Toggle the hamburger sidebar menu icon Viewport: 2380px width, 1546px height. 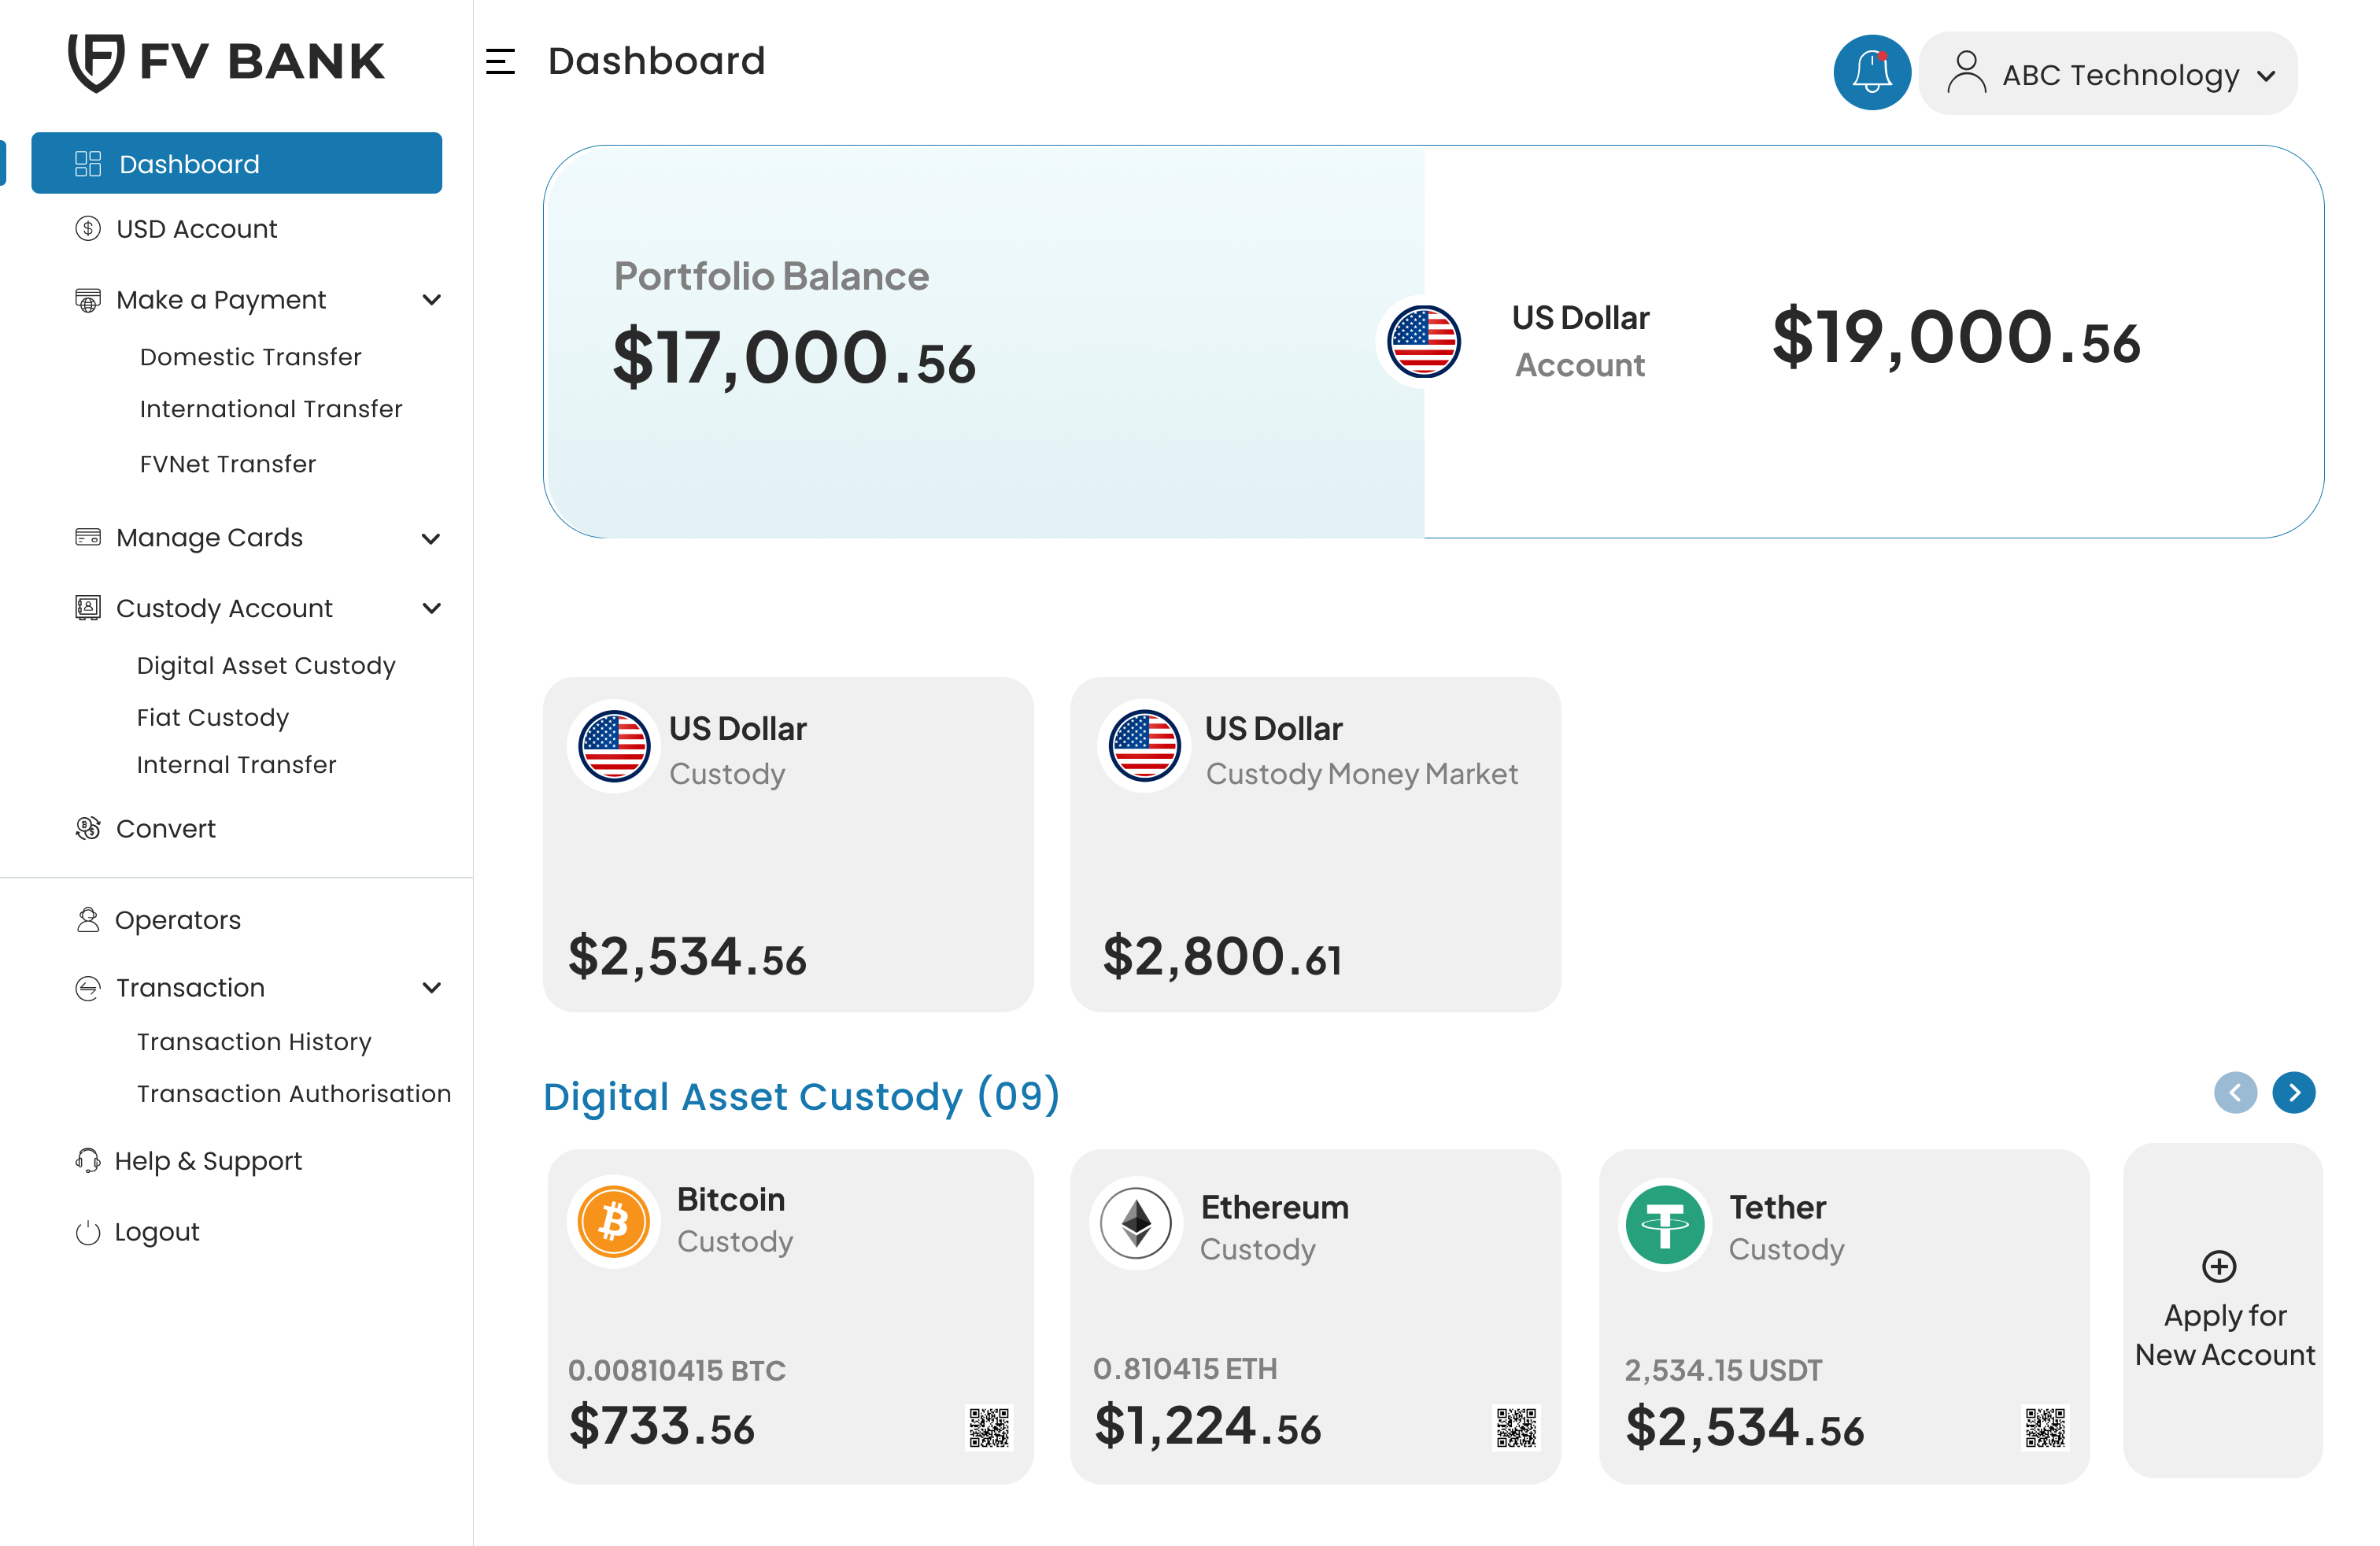pyautogui.click(x=500, y=62)
